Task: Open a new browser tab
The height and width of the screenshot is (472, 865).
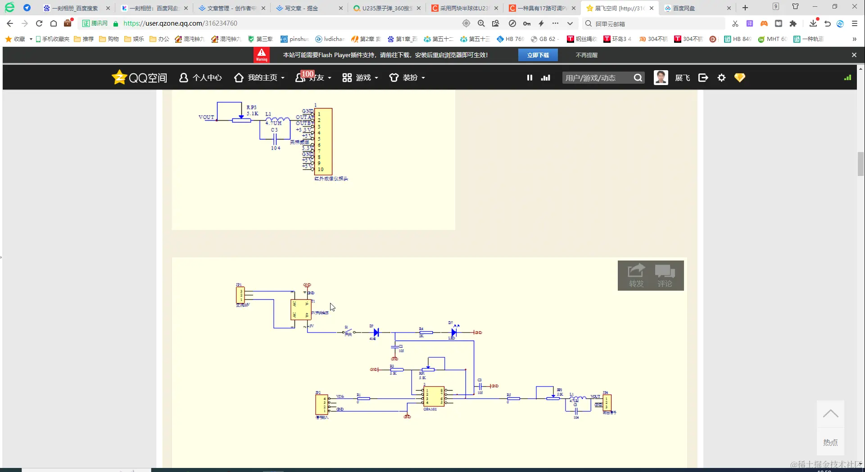Action: (x=745, y=8)
